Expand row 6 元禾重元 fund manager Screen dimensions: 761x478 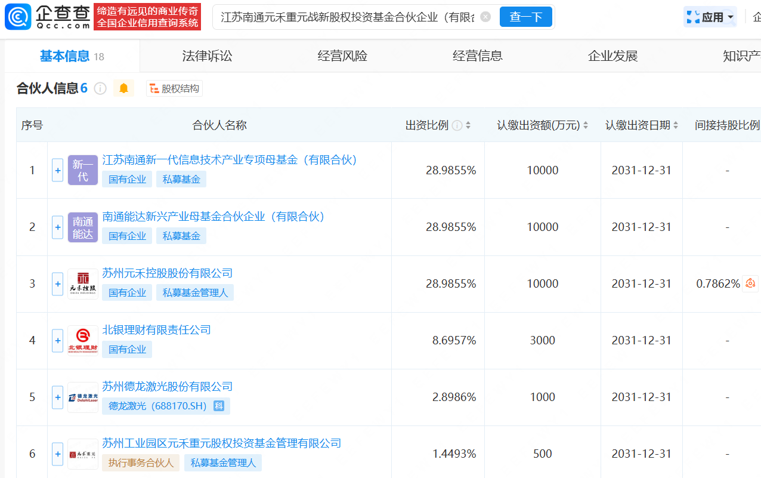[57, 454]
